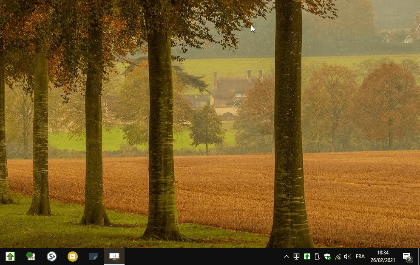Expand hidden system tray icons

click(x=287, y=257)
